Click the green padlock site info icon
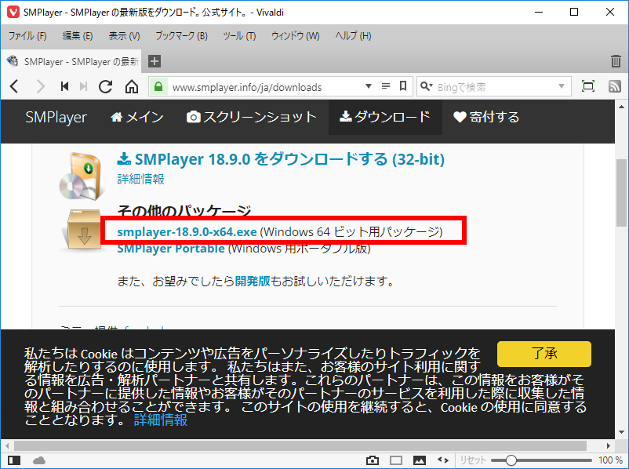 tap(158, 86)
